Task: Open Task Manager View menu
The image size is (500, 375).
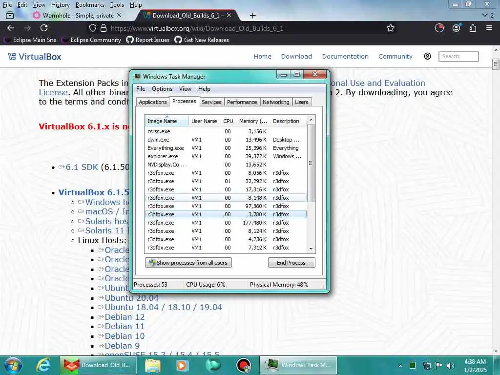Action: click(x=185, y=89)
